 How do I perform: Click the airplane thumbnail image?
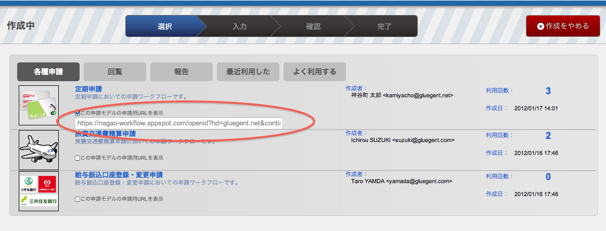(x=38, y=150)
